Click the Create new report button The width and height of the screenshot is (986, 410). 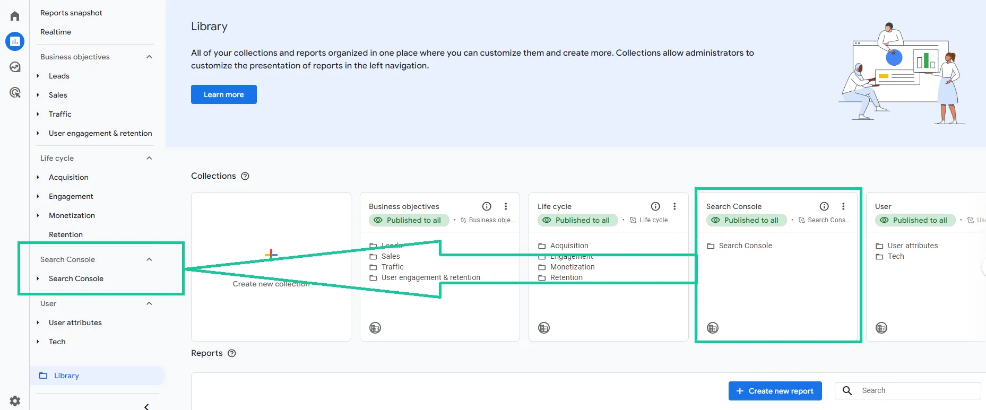775,391
